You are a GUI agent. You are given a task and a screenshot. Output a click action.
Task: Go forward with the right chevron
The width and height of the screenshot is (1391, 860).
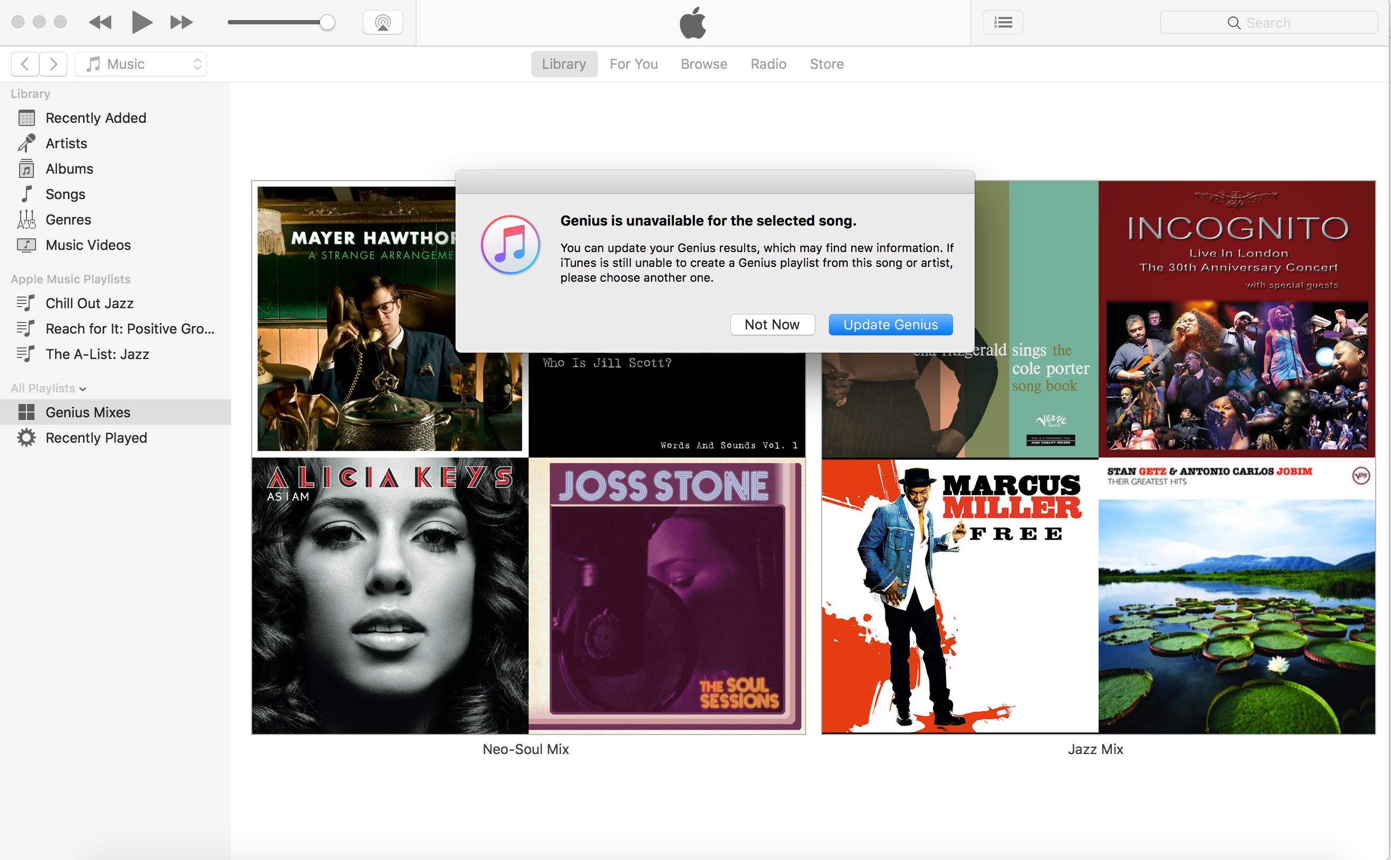pyautogui.click(x=53, y=64)
